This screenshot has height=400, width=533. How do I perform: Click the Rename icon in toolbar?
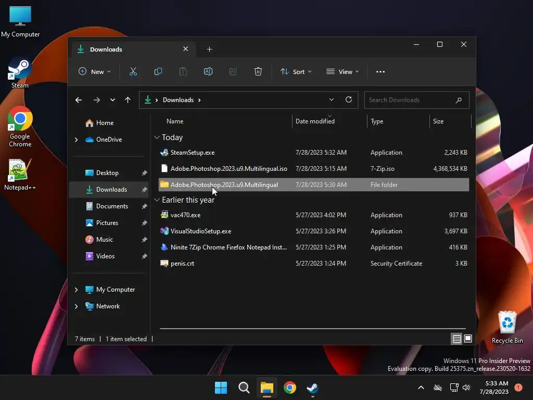pyautogui.click(x=208, y=71)
